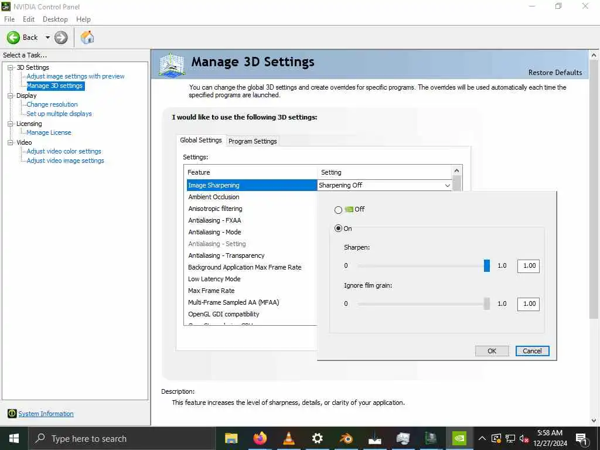The height and width of the screenshot is (450, 600).
Task: Open the Desktop menu
Action: coord(55,19)
